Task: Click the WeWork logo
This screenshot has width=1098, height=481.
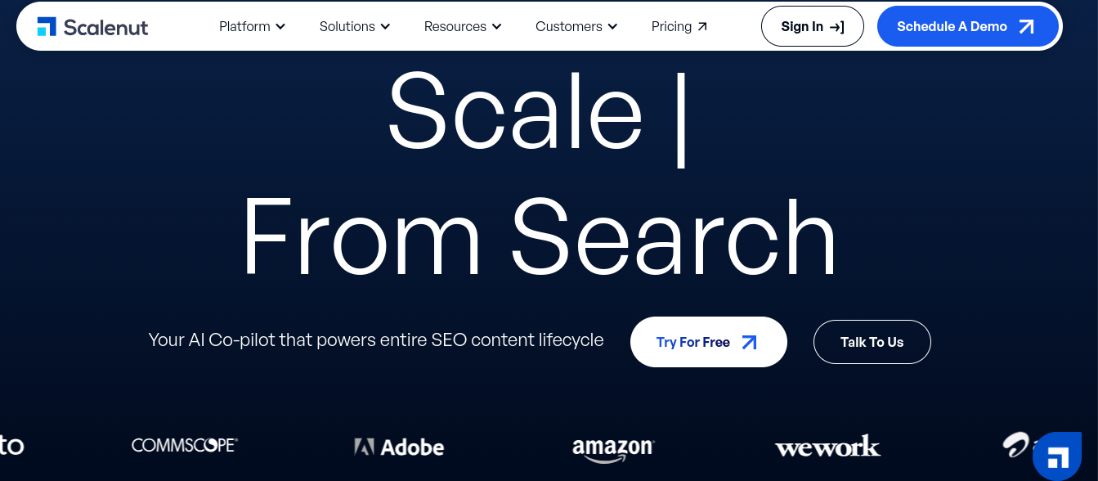Action: (x=827, y=447)
